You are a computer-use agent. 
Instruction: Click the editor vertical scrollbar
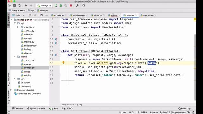(x=195, y=67)
